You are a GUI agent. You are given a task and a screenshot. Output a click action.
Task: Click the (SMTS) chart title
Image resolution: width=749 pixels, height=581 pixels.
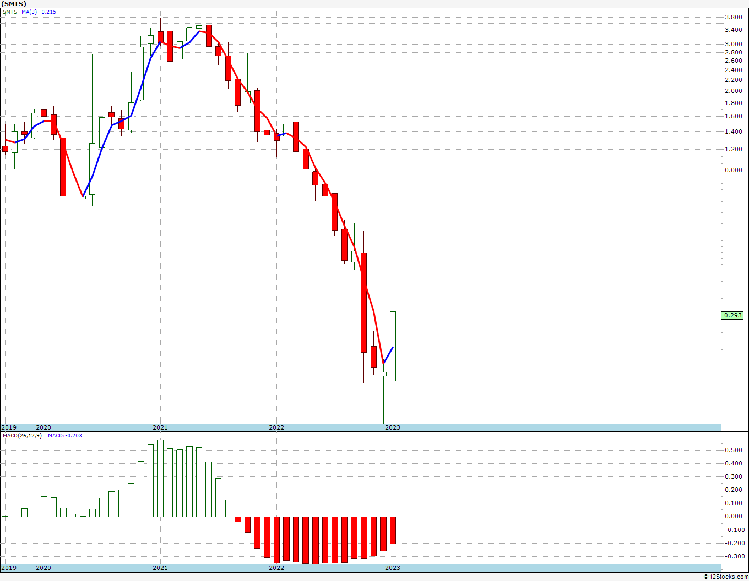click(x=13, y=4)
